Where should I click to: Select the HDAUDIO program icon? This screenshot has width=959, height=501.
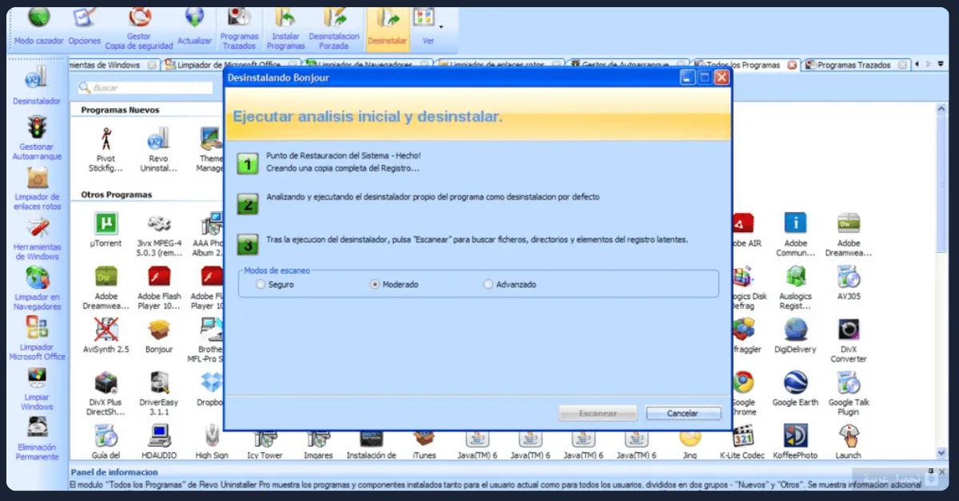pos(158,442)
